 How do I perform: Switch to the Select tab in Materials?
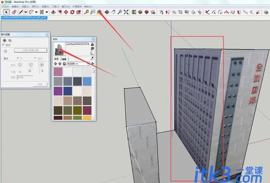[x=56, y=59]
